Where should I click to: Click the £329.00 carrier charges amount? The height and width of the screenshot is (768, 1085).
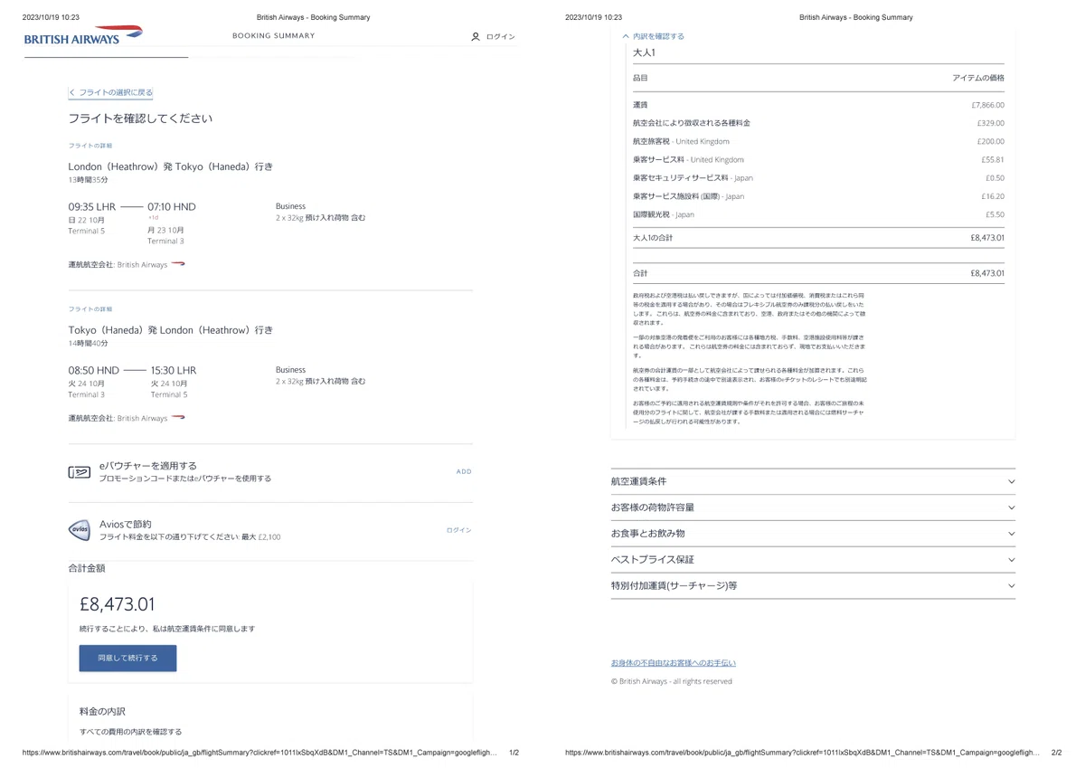coord(991,123)
